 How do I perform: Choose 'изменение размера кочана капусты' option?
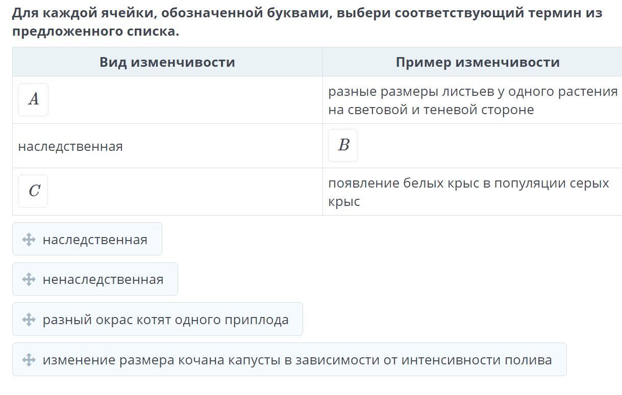coord(297,360)
